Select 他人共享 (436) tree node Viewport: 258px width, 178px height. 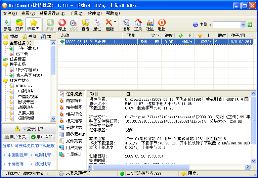[x=29, y=75]
